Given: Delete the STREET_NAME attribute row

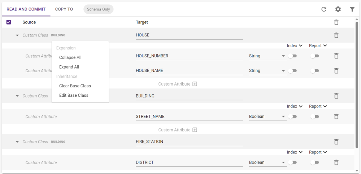Looking at the screenshot, I should point(336,117).
